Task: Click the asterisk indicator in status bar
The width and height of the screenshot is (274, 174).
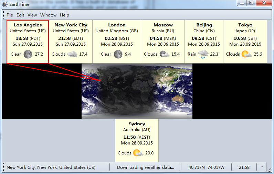Action: pos(262,167)
